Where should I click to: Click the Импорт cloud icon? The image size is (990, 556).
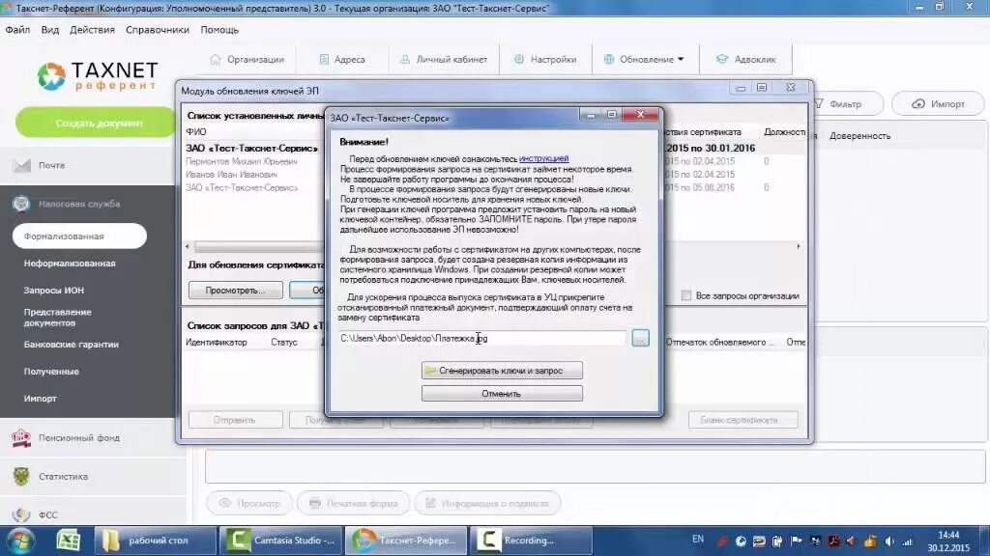click(x=918, y=104)
